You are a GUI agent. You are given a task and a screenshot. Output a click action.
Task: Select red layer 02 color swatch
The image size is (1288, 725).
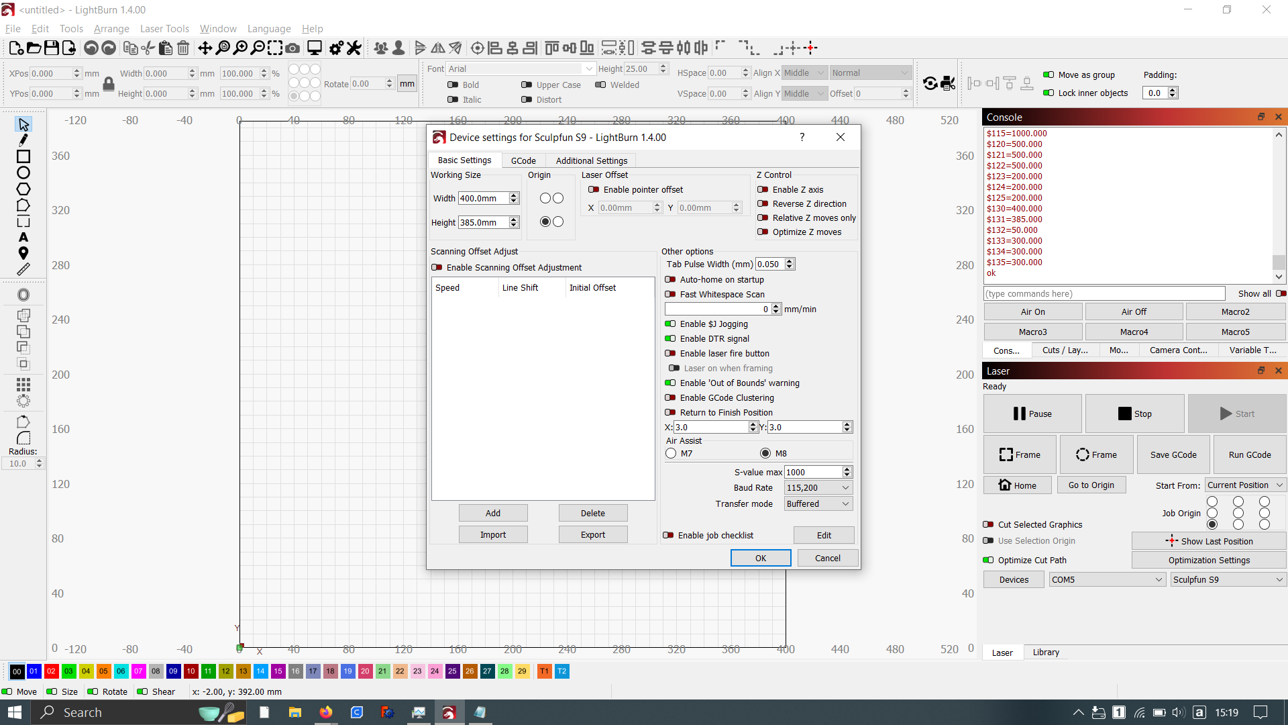pos(51,671)
